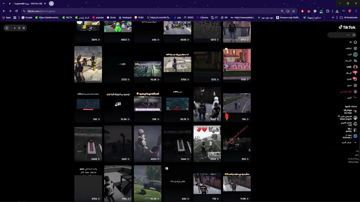Open the video with 2170 views

tap(88, 64)
